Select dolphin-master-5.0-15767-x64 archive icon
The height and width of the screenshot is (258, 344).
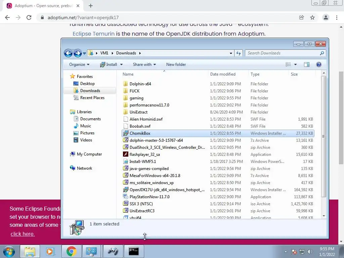point(126,140)
